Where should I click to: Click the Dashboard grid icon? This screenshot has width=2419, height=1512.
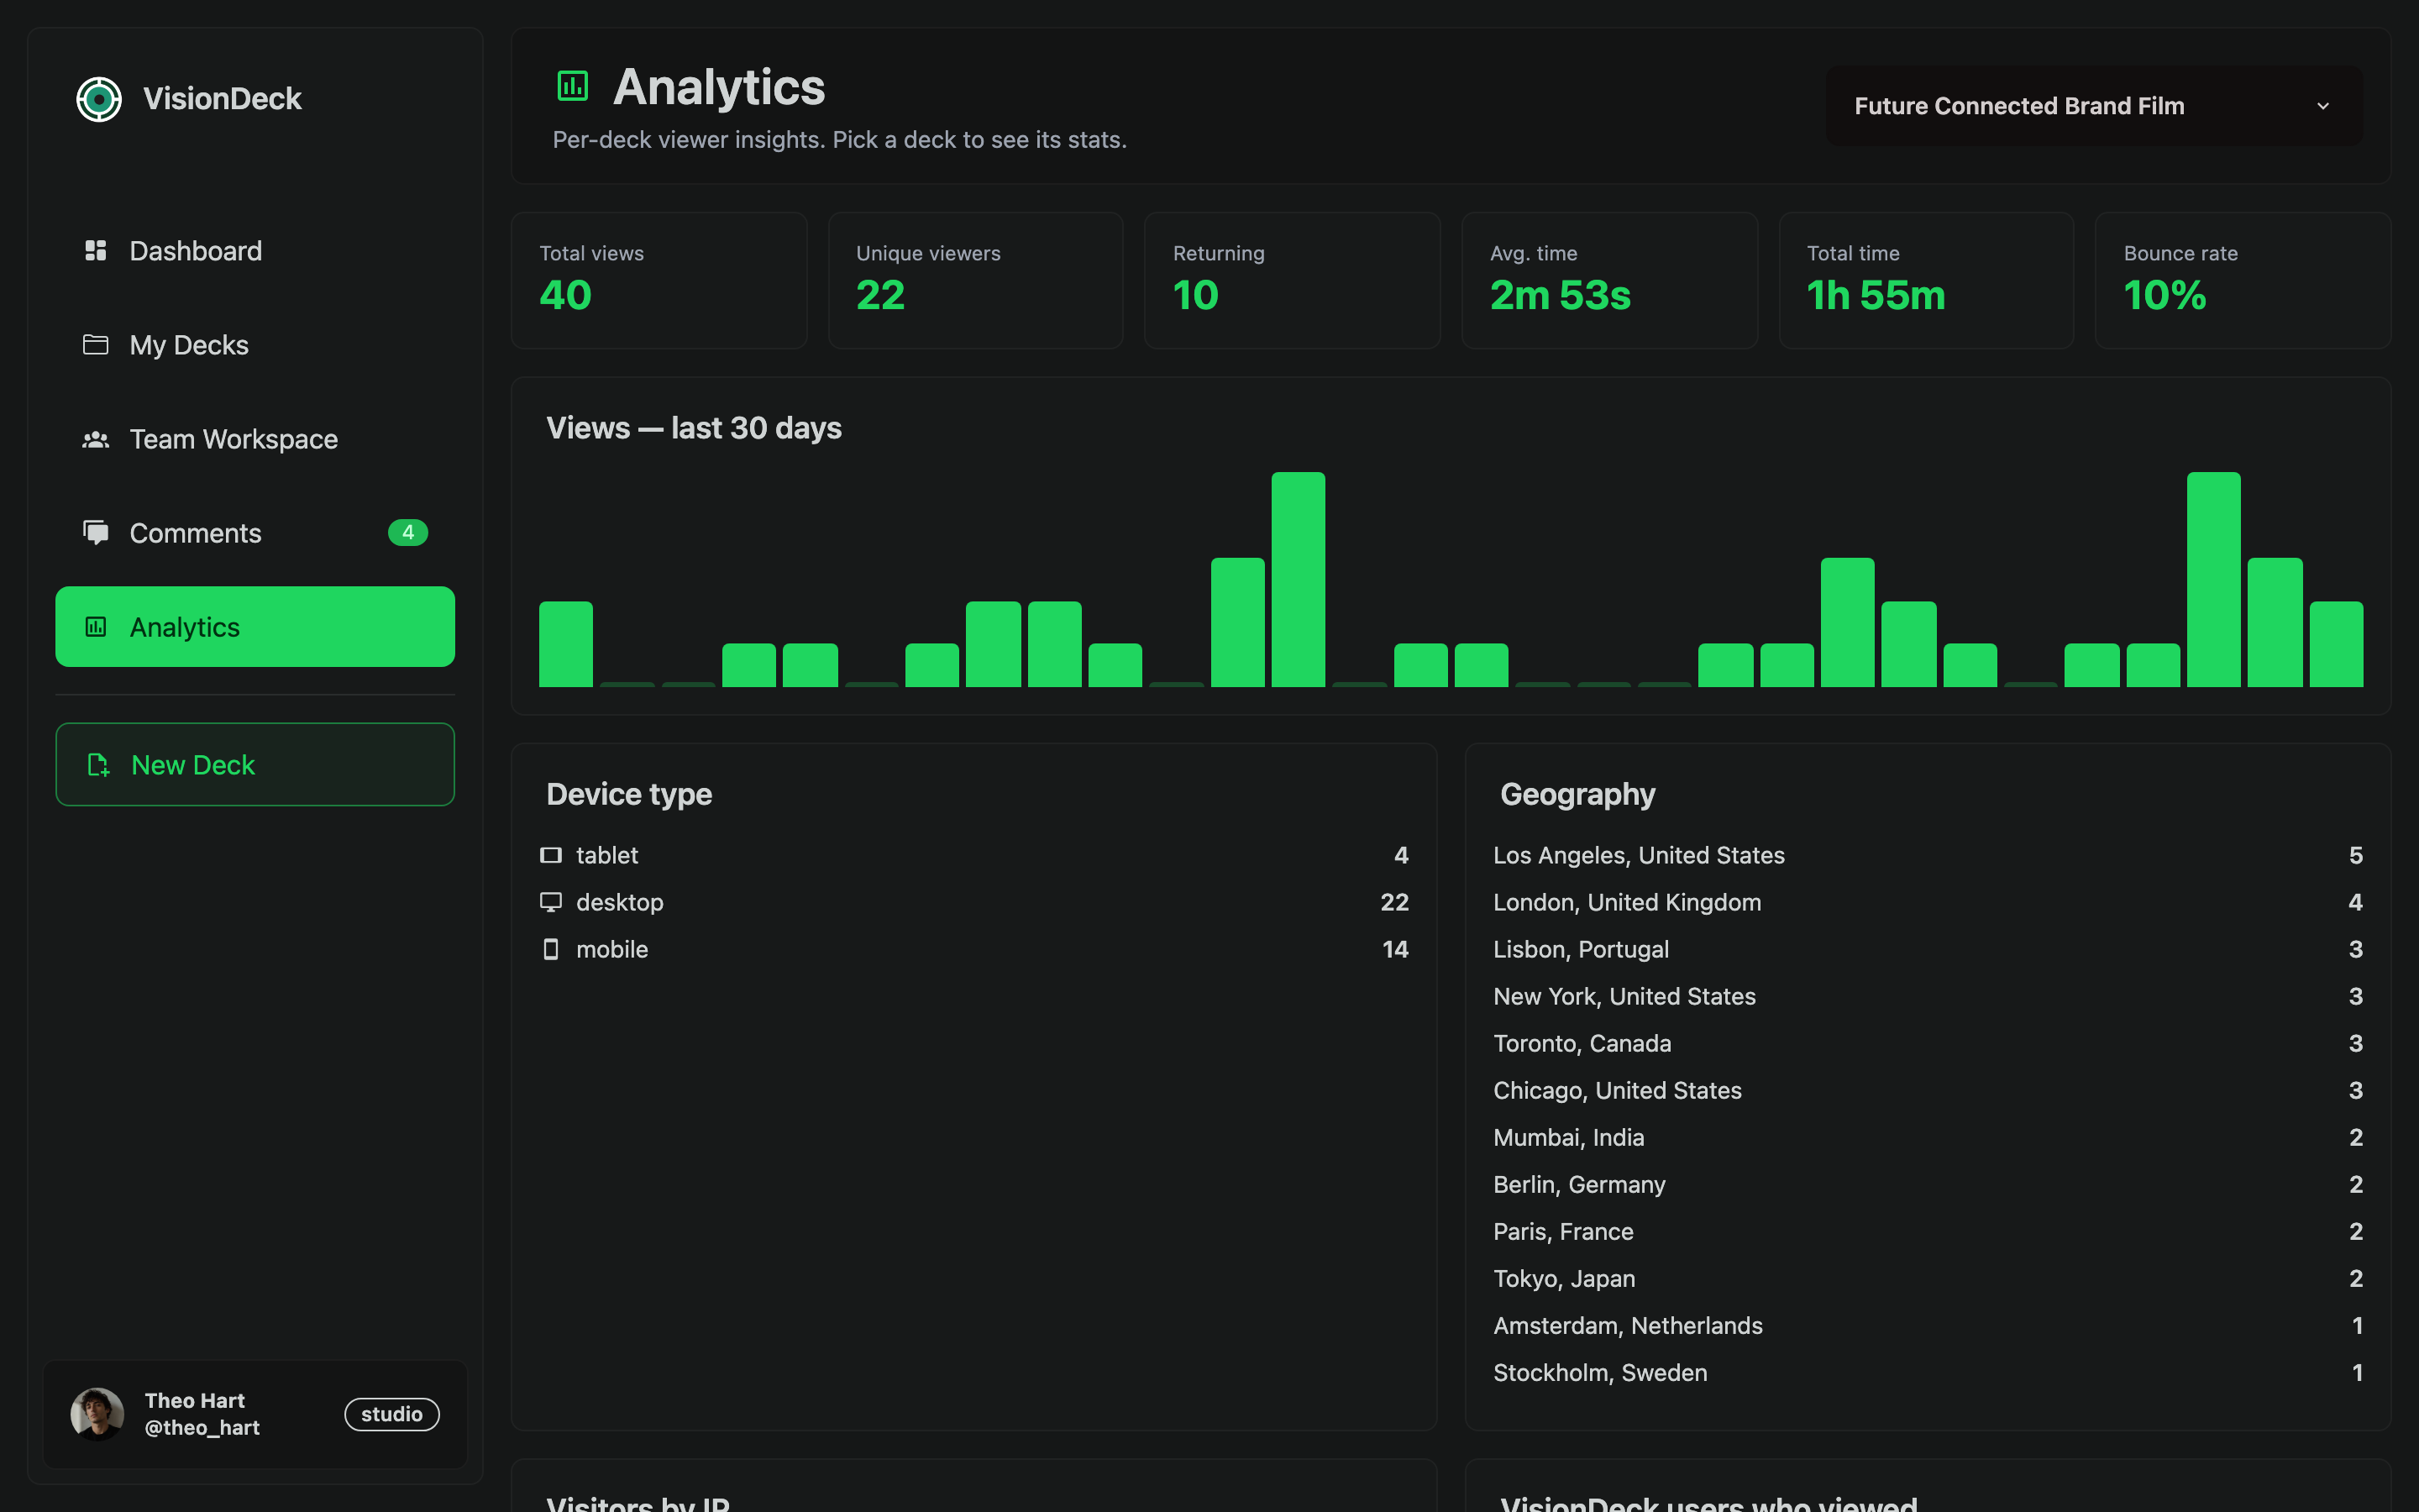[95, 250]
